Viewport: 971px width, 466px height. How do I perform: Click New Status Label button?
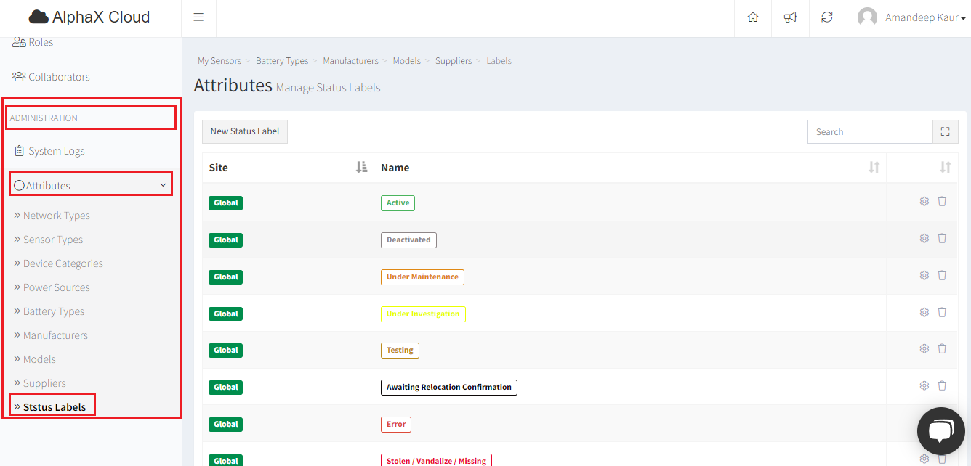coord(245,131)
